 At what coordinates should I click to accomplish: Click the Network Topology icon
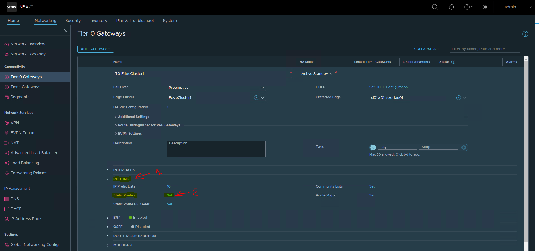coord(7,54)
